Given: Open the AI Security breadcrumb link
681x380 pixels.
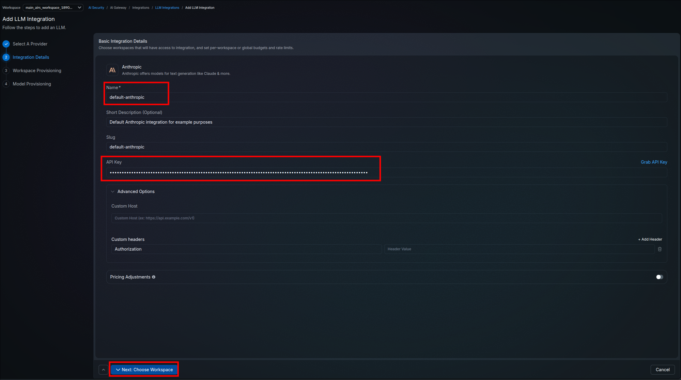Looking at the screenshot, I should pyautogui.click(x=96, y=7).
